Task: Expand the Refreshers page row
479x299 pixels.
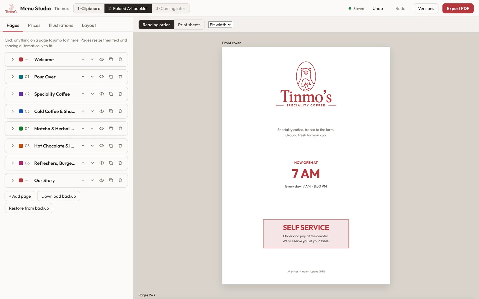Action: pos(13,163)
